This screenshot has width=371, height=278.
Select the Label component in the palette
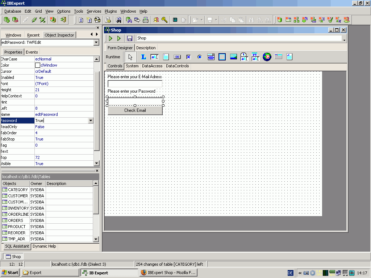(143, 57)
